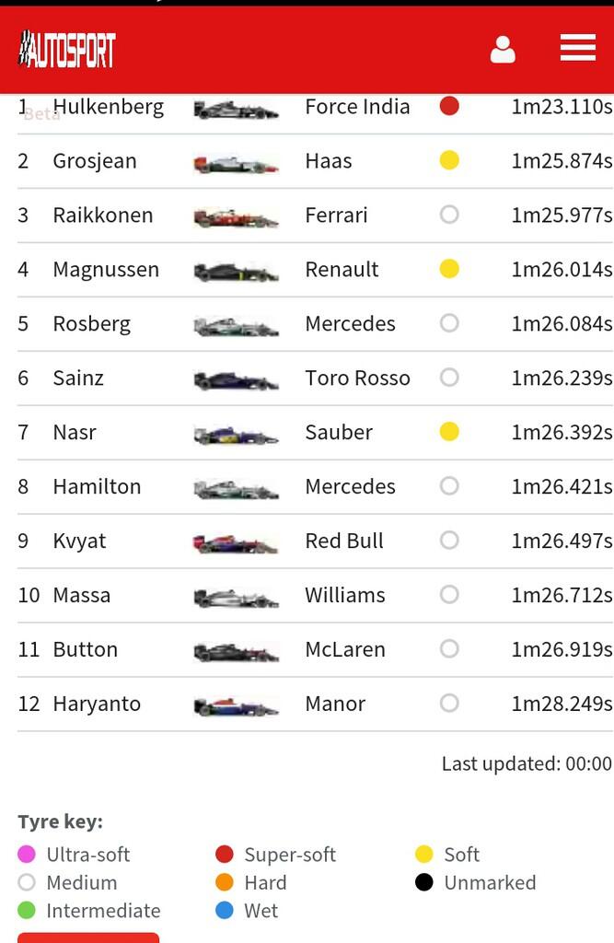
Task: Click the Autosport logo
Action: [x=67, y=49]
